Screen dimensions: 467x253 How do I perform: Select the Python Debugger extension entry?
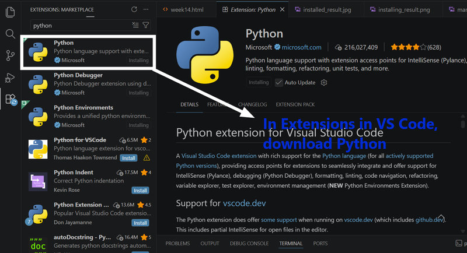(89, 84)
